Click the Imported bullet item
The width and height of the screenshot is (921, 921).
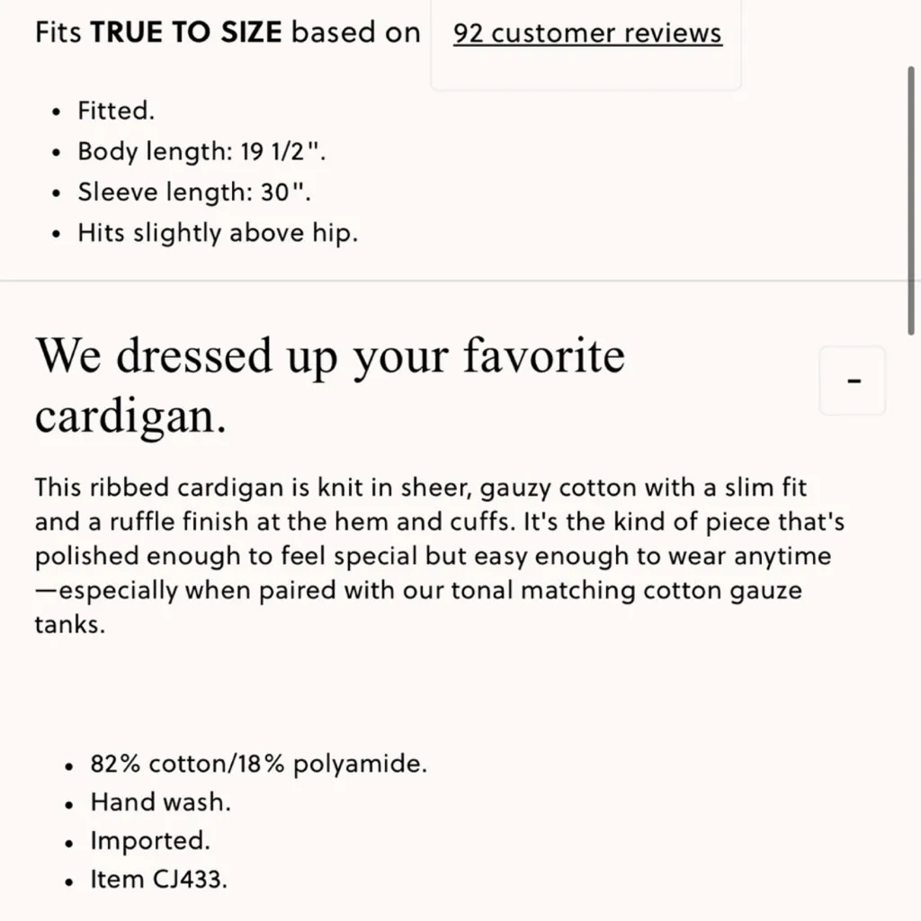(x=149, y=840)
